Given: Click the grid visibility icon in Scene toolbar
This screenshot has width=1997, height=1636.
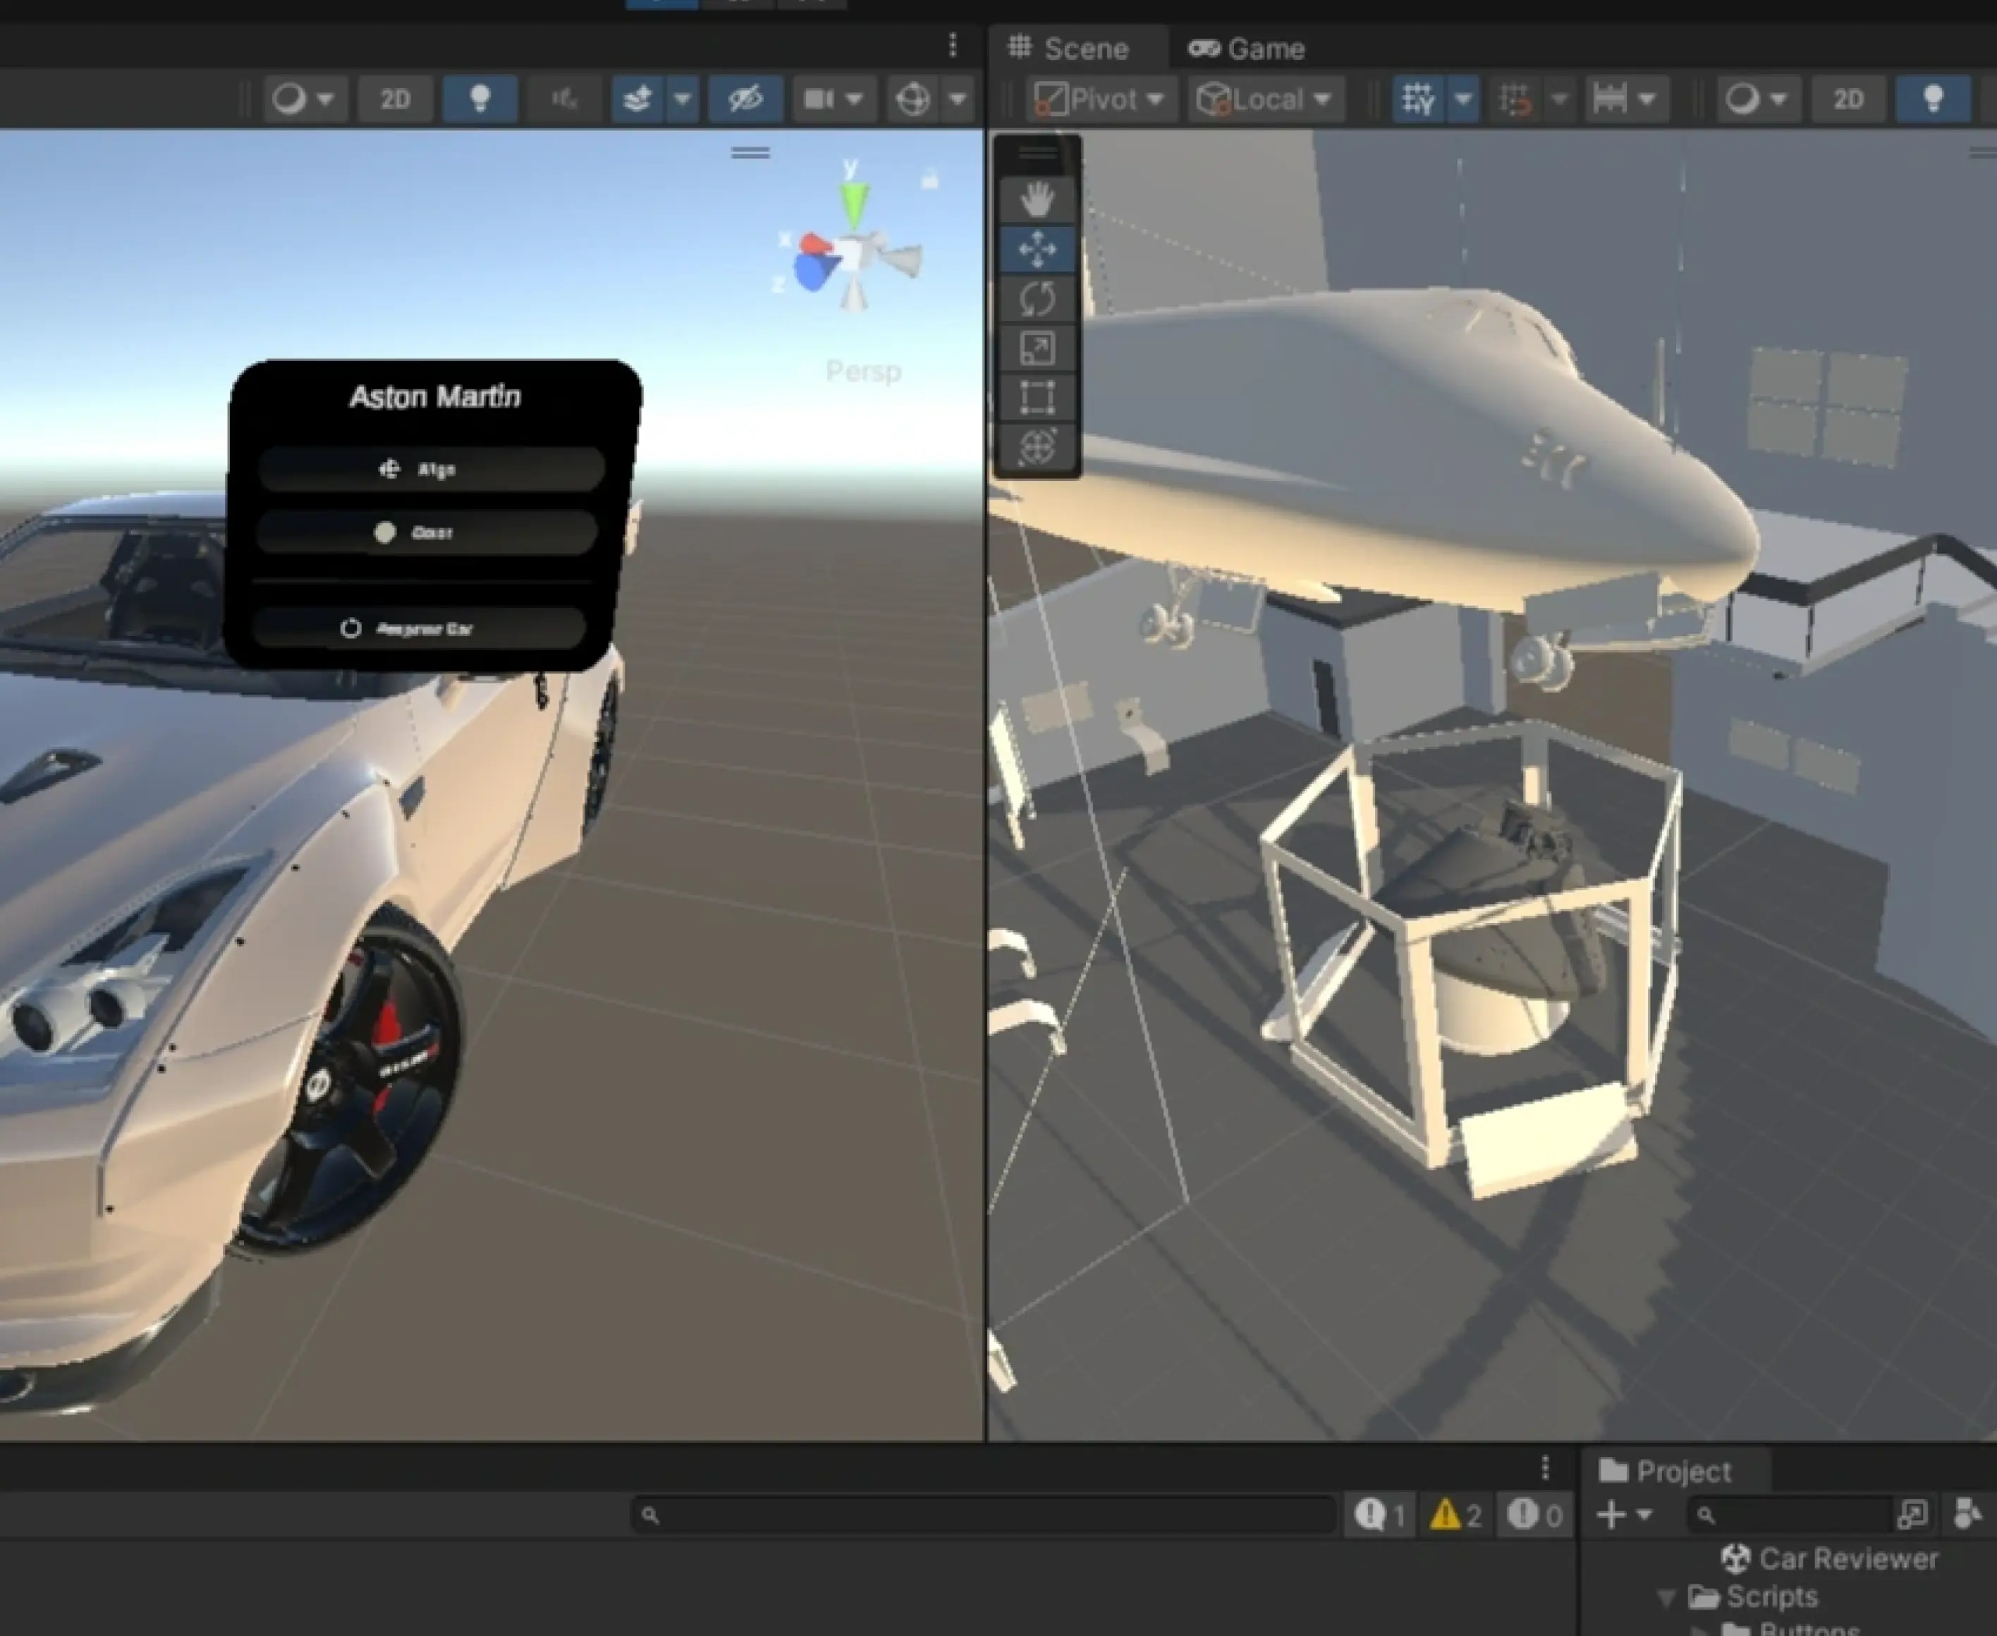Looking at the screenshot, I should pyautogui.click(x=1418, y=99).
